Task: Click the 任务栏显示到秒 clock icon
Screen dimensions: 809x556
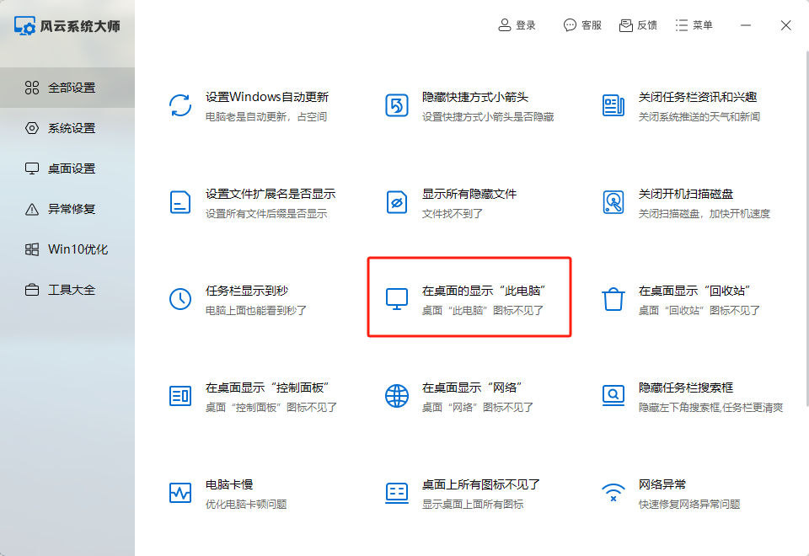Action: pos(180,299)
